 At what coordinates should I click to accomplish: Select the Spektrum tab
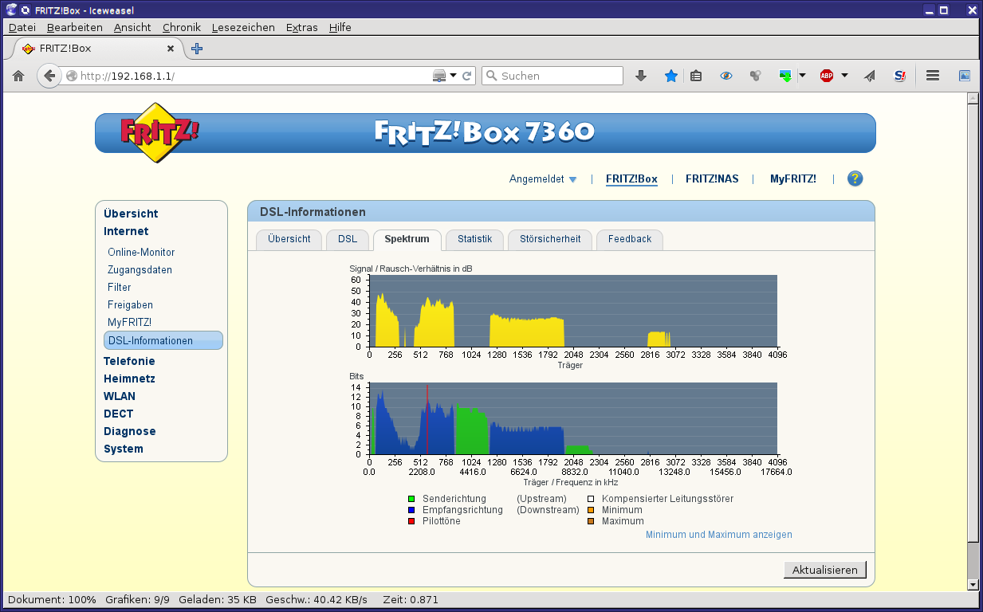point(407,239)
